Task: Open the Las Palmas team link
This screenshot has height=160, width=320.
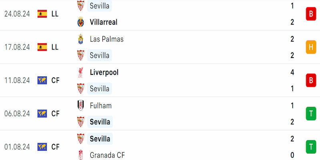Action: pos(106,39)
